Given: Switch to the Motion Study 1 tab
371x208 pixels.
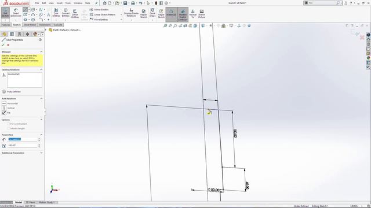Looking at the screenshot, I should tap(46, 202).
